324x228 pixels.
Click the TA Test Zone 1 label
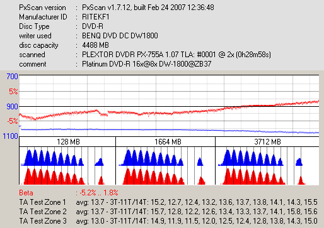pyautogui.click(x=42, y=202)
